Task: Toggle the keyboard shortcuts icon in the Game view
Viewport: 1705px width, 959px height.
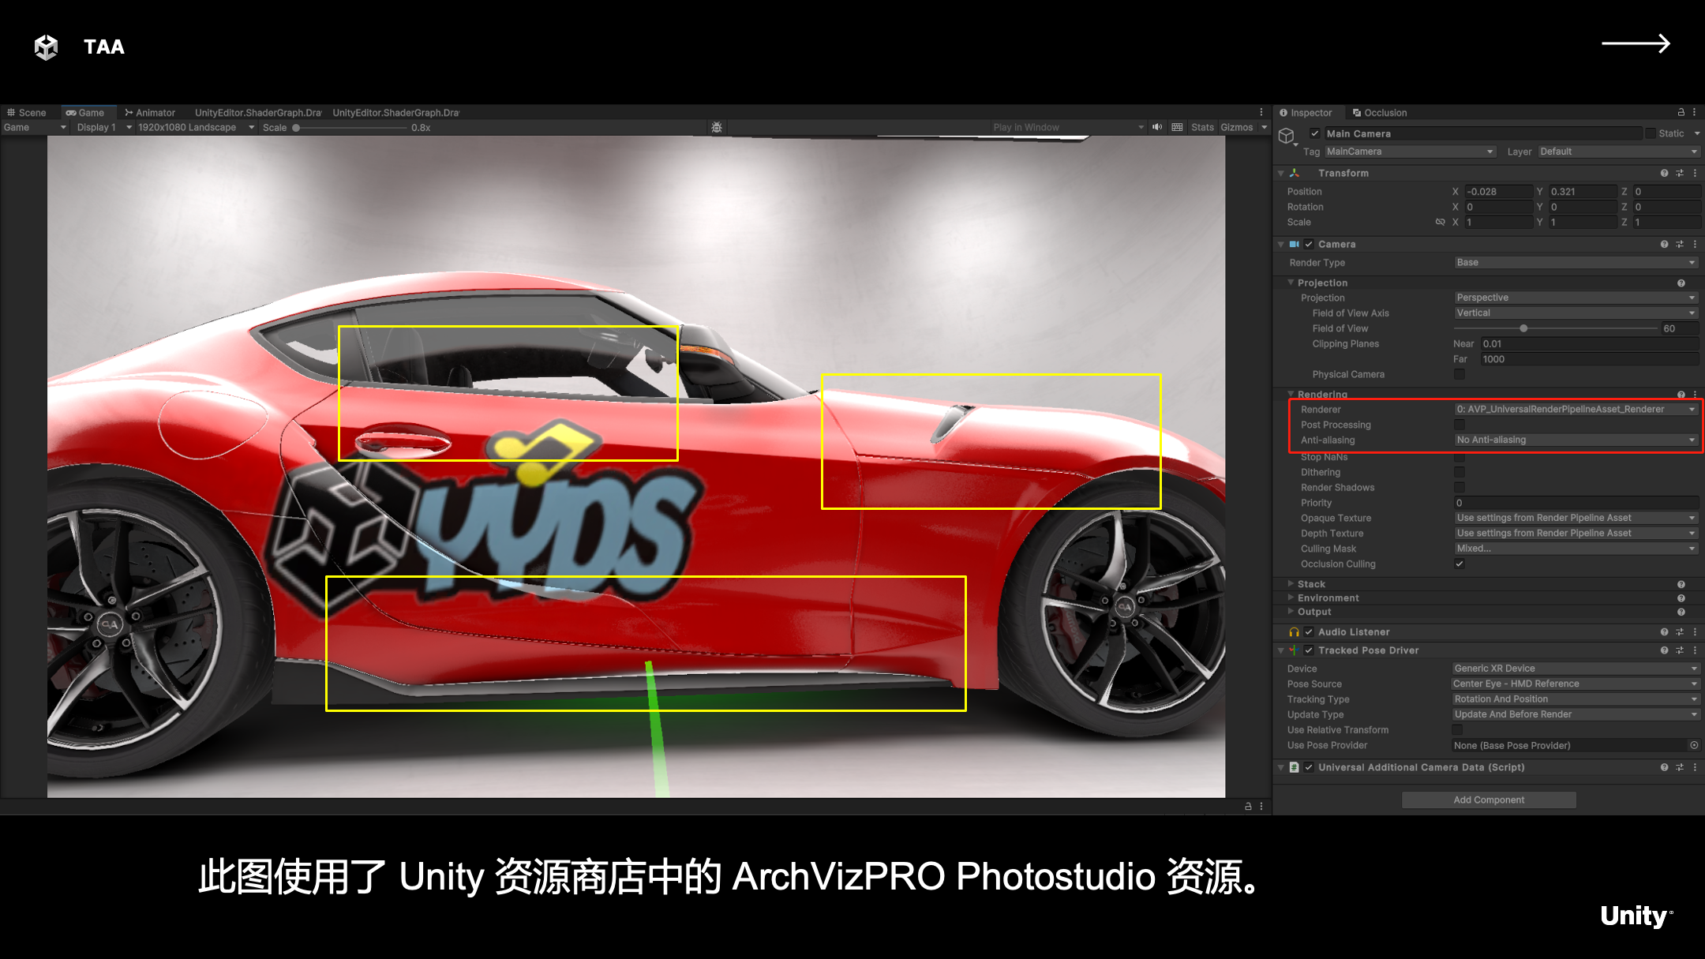Action: coord(1177,127)
